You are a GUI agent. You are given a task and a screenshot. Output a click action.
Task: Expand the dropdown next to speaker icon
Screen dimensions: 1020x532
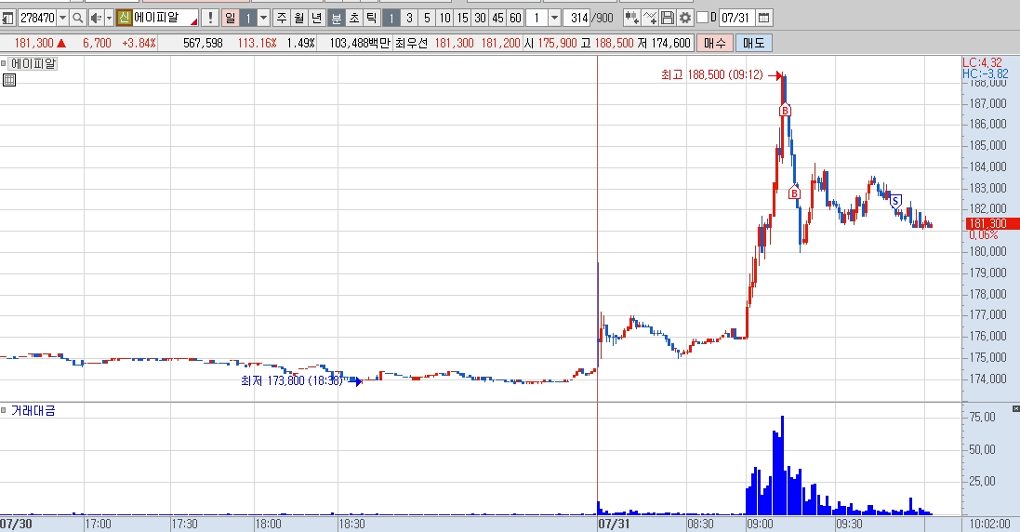109,19
